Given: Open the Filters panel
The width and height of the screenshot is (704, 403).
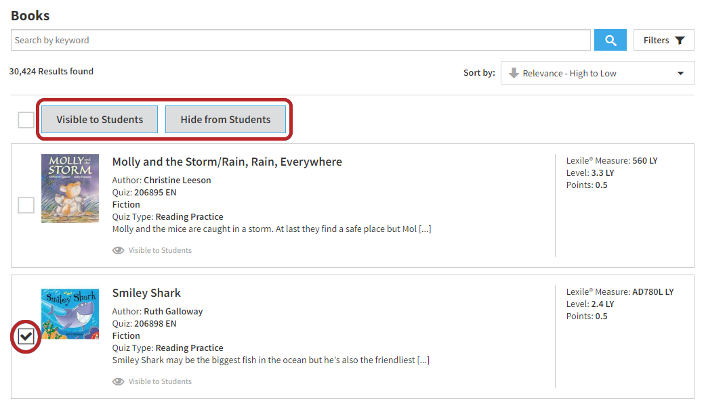Looking at the screenshot, I should pos(663,40).
